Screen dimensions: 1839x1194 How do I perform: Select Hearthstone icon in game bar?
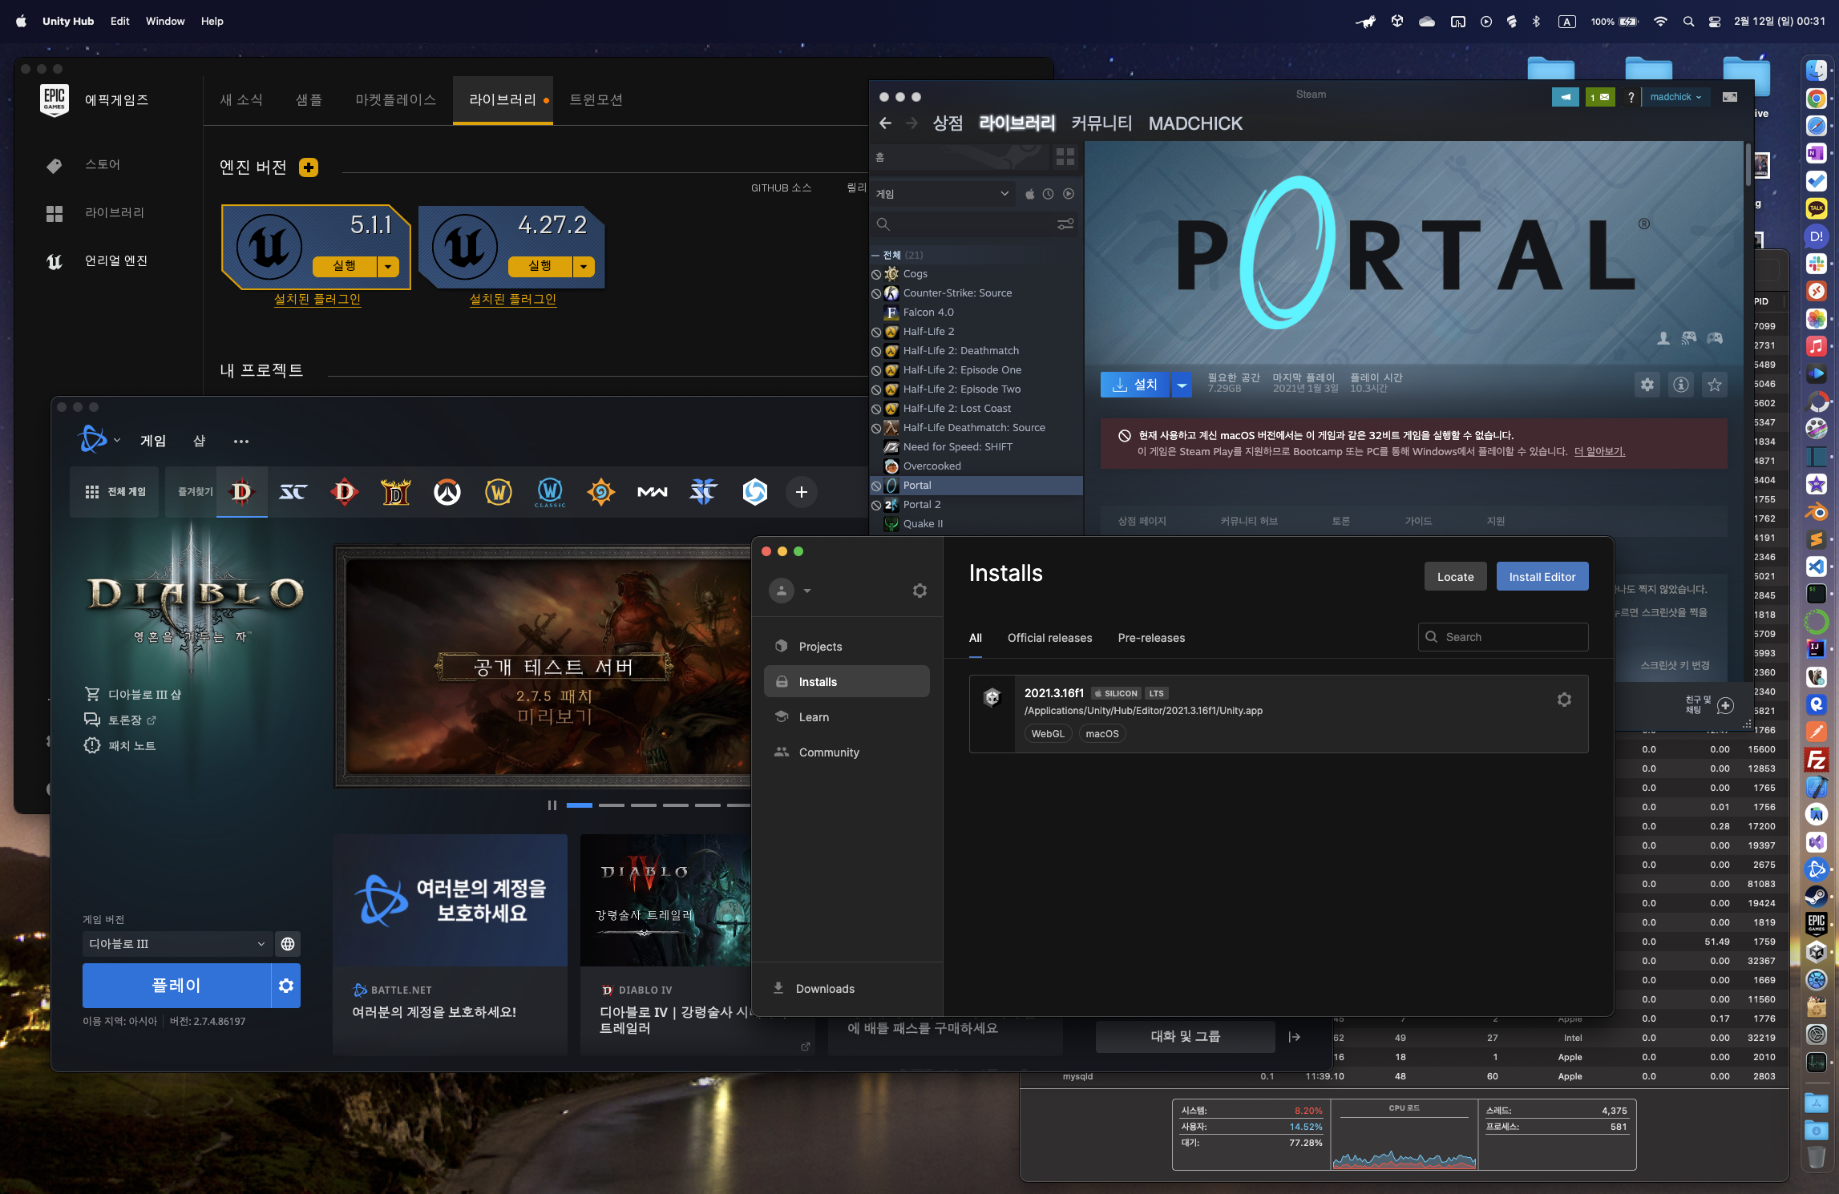coord(600,492)
